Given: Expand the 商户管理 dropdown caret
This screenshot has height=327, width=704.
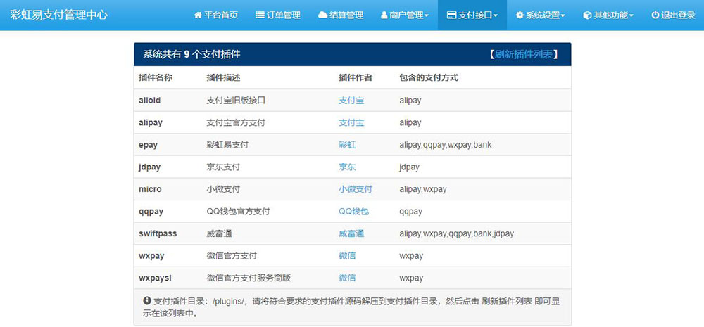Looking at the screenshot, I should click(427, 15).
